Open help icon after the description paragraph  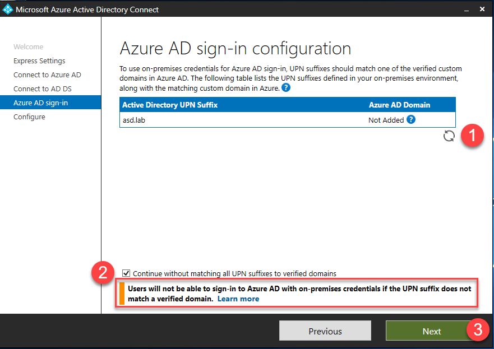click(286, 88)
